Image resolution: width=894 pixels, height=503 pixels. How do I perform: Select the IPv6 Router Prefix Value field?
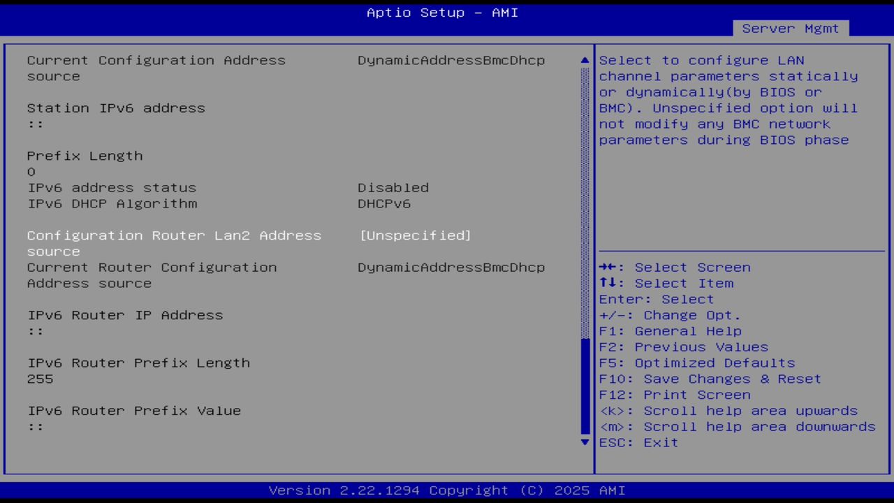[133, 411]
